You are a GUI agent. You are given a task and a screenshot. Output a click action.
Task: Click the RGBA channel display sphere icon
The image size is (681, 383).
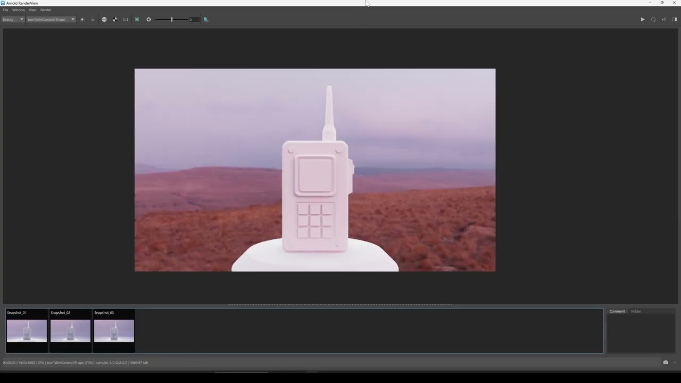tap(104, 20)
